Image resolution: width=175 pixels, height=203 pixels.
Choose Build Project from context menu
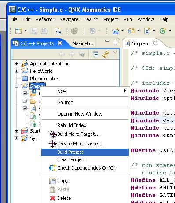[x=85, y=152]
